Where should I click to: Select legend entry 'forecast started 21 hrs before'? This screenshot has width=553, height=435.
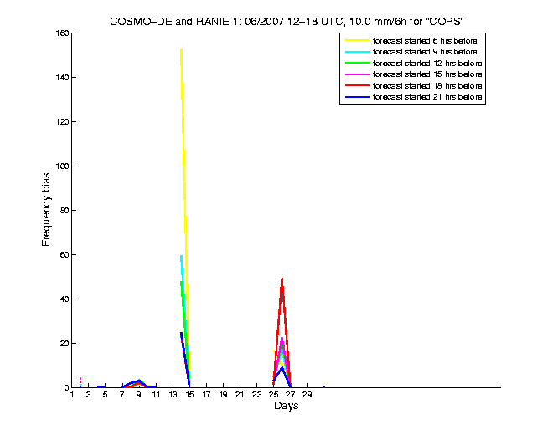pyautogui.click(x=427, y=97)
